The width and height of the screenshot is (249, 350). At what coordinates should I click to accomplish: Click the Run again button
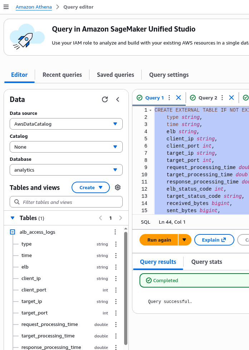pos(159,240)
